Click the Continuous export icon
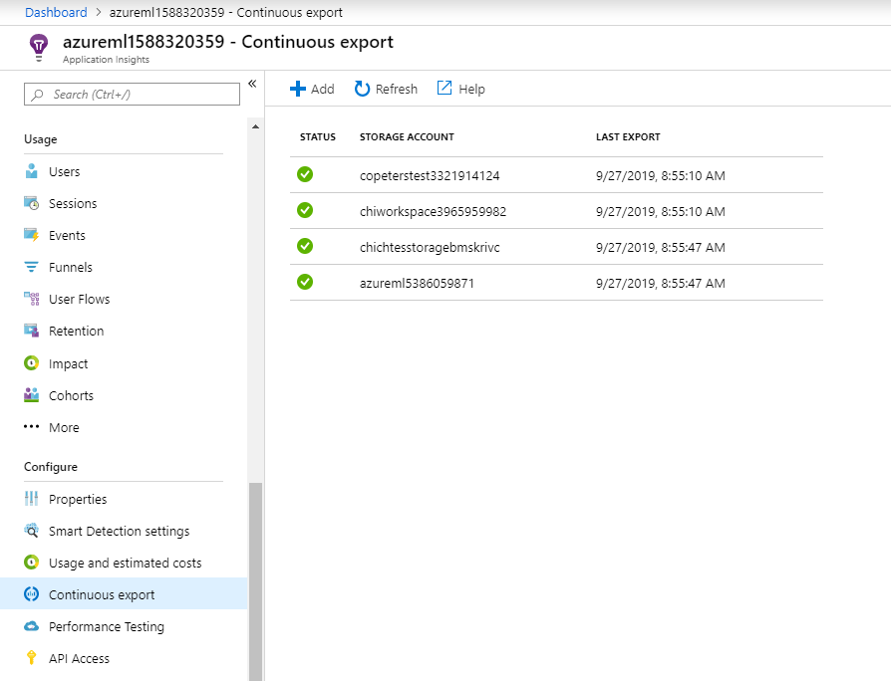 (x=31, y=594)
